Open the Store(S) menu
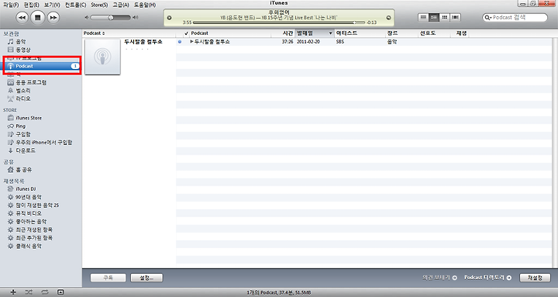 click(99, 5)
